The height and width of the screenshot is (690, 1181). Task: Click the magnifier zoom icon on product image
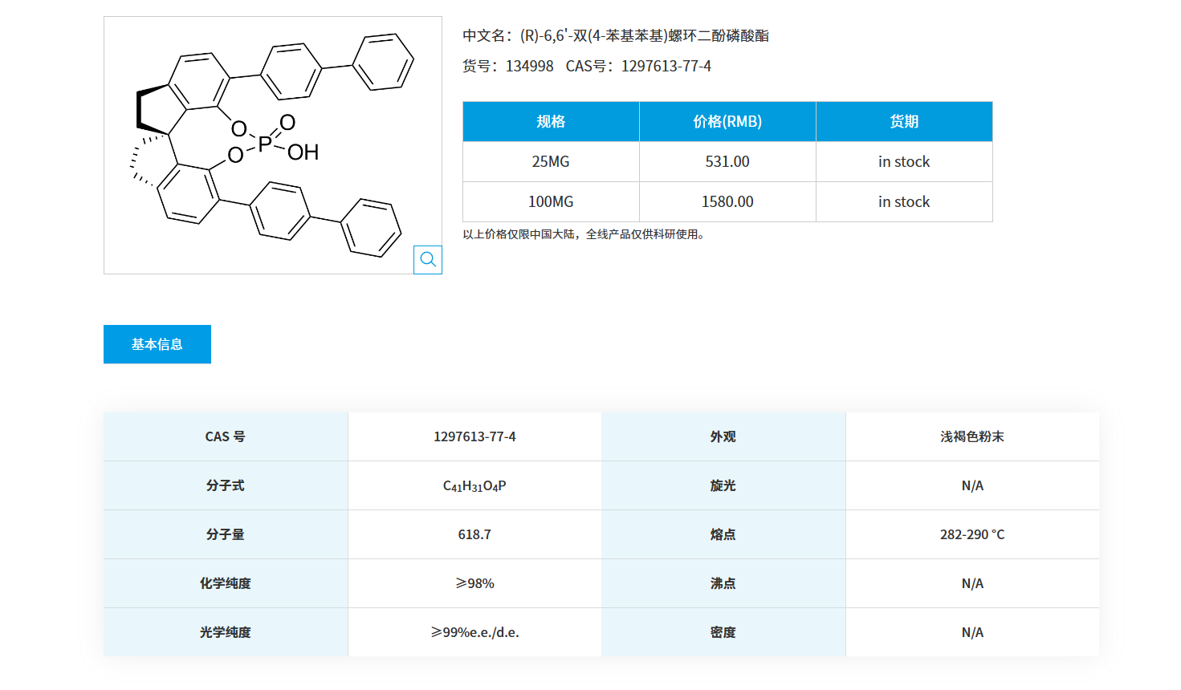click(427, 259)
